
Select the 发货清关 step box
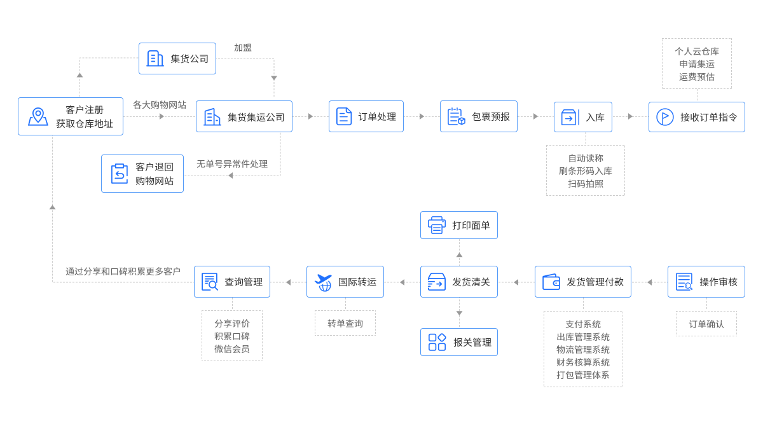click(x=458, y=282)
